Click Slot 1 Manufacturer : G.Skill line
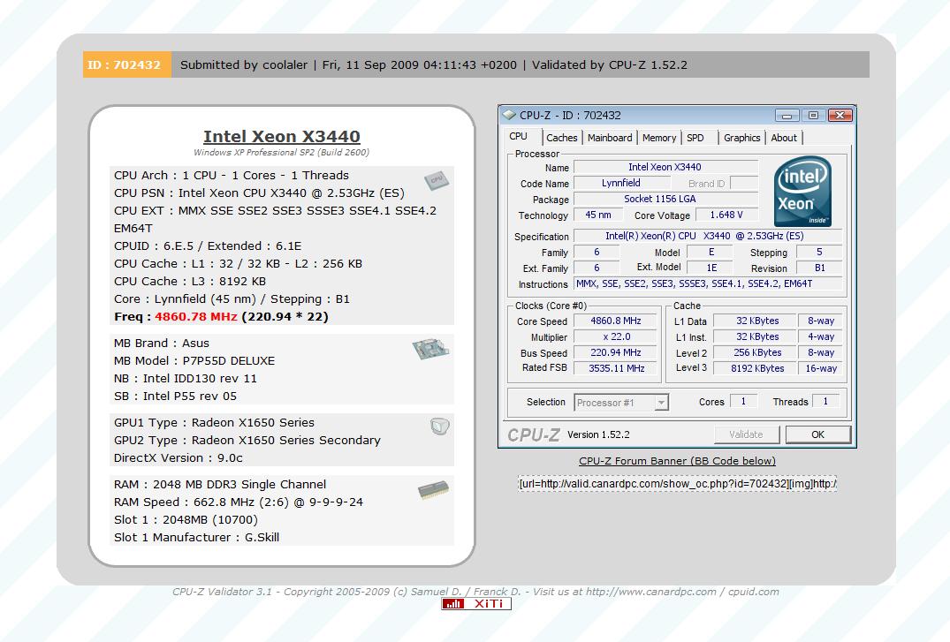This screenshot has width=950, height=642. pyautogui.click(x=196, y=537)
